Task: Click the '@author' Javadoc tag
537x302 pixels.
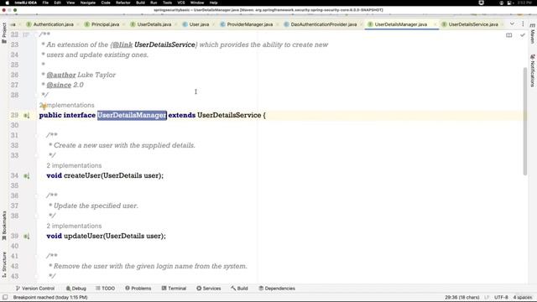Action: point(61,75)
